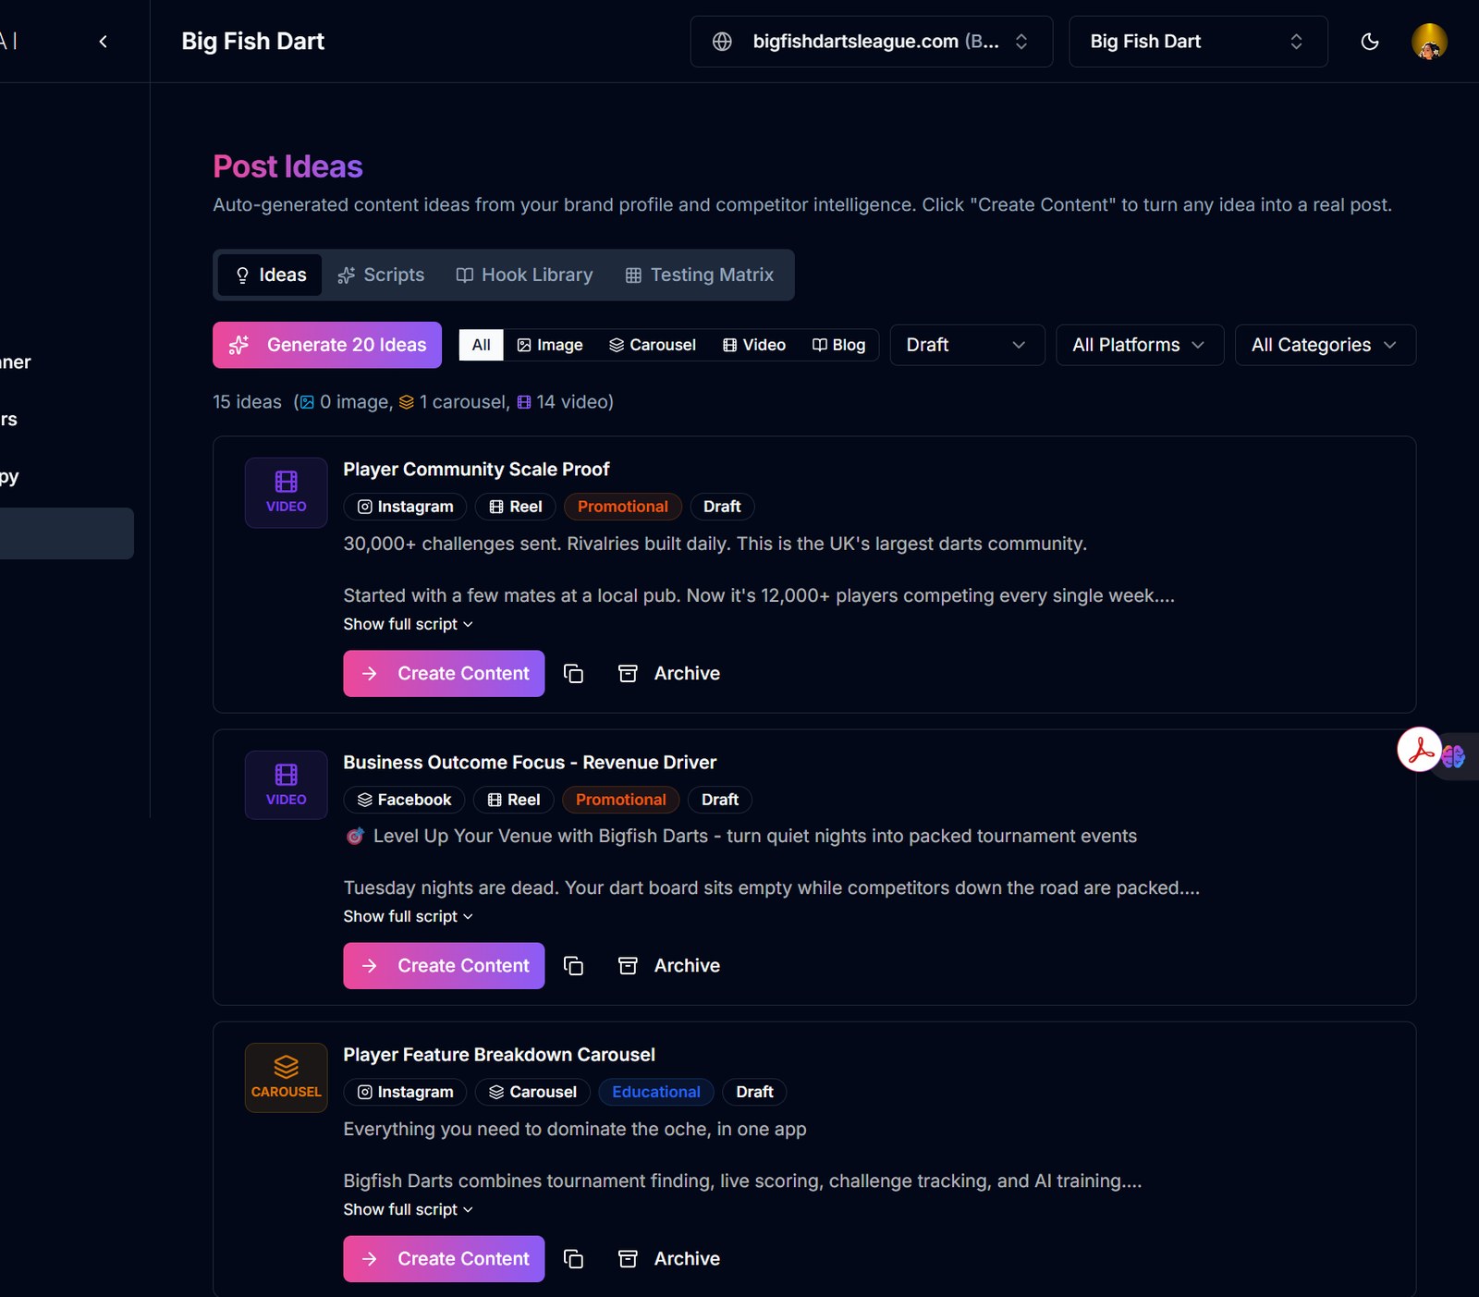Click the Generate 20 Ideas button
Image resolution: width=1479 pixels, height=1297 pixels.
(327, 345)
